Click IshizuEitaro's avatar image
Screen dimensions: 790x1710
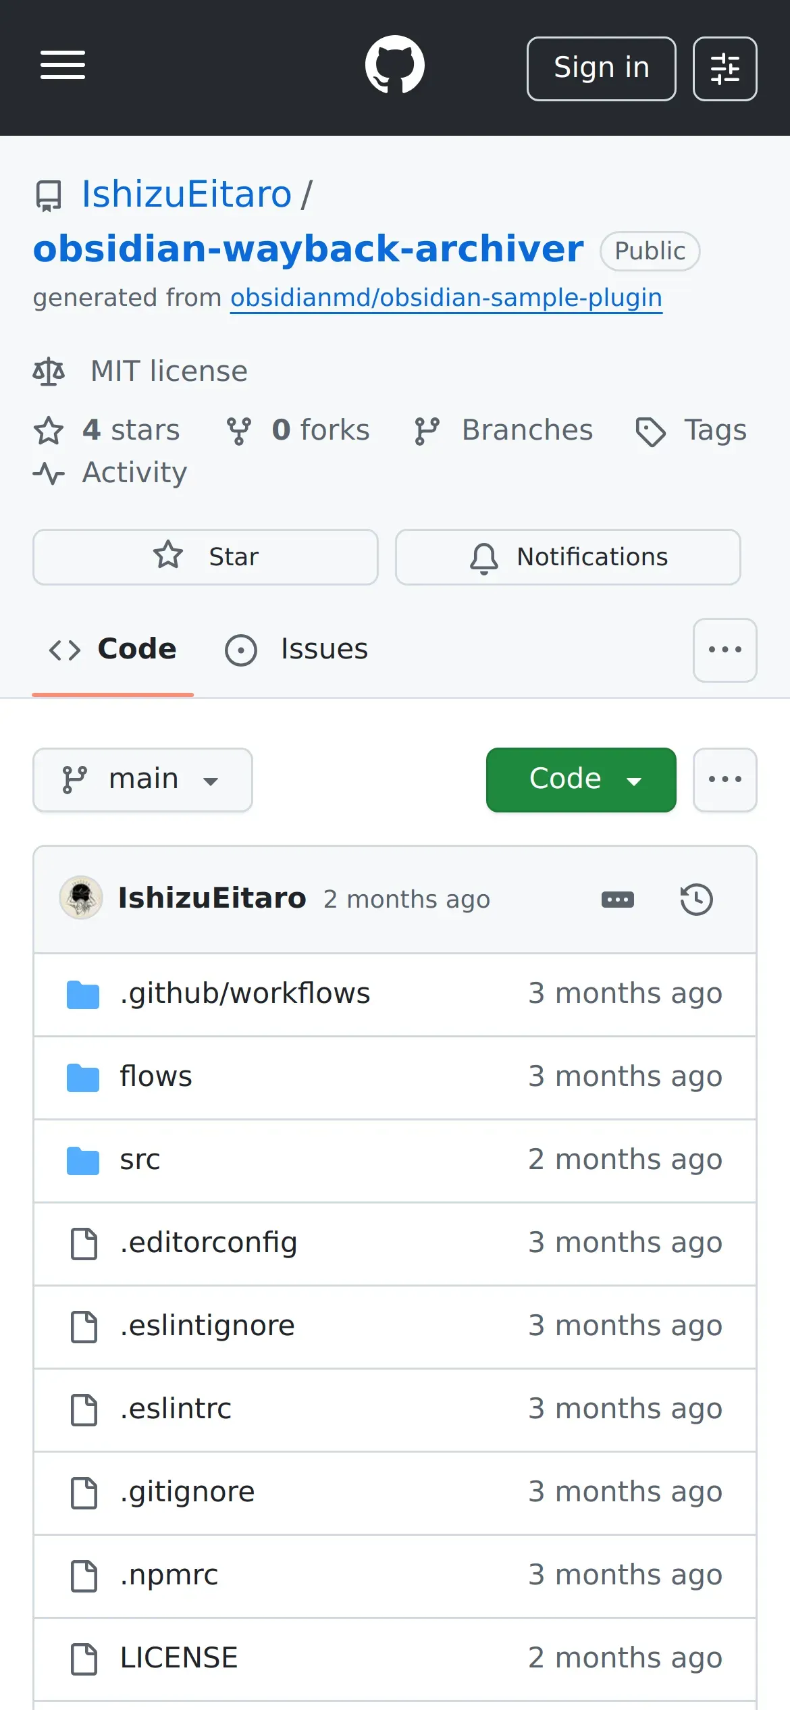pos(81,898)
